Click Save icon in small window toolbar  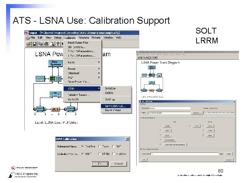pyautogui.click(x=141, y=57)
